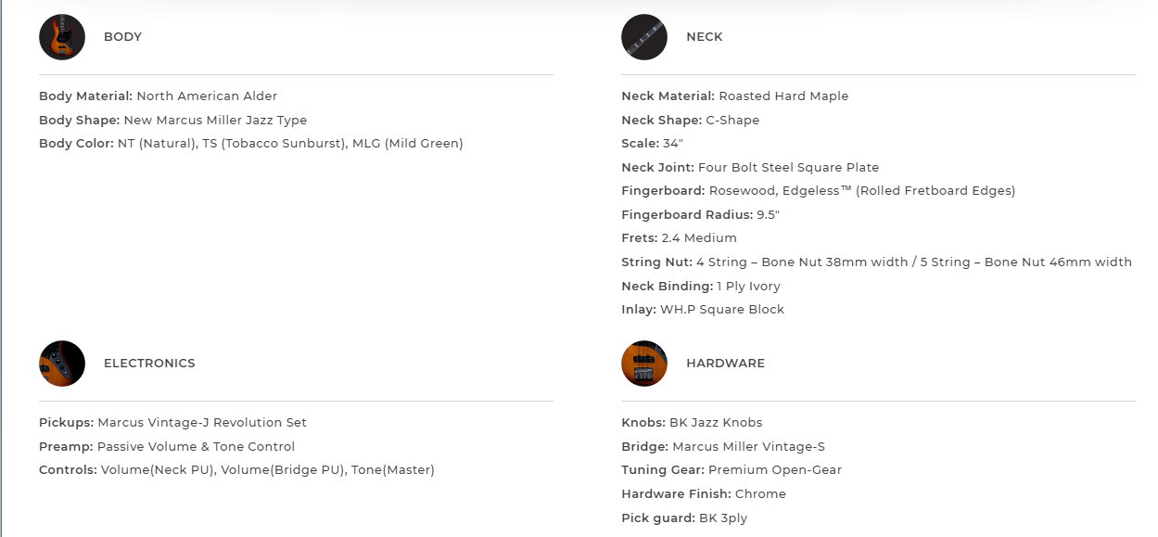Click the NECK section heading
The width and height of the screenshot is (1158, 537).
pos(704,37)
